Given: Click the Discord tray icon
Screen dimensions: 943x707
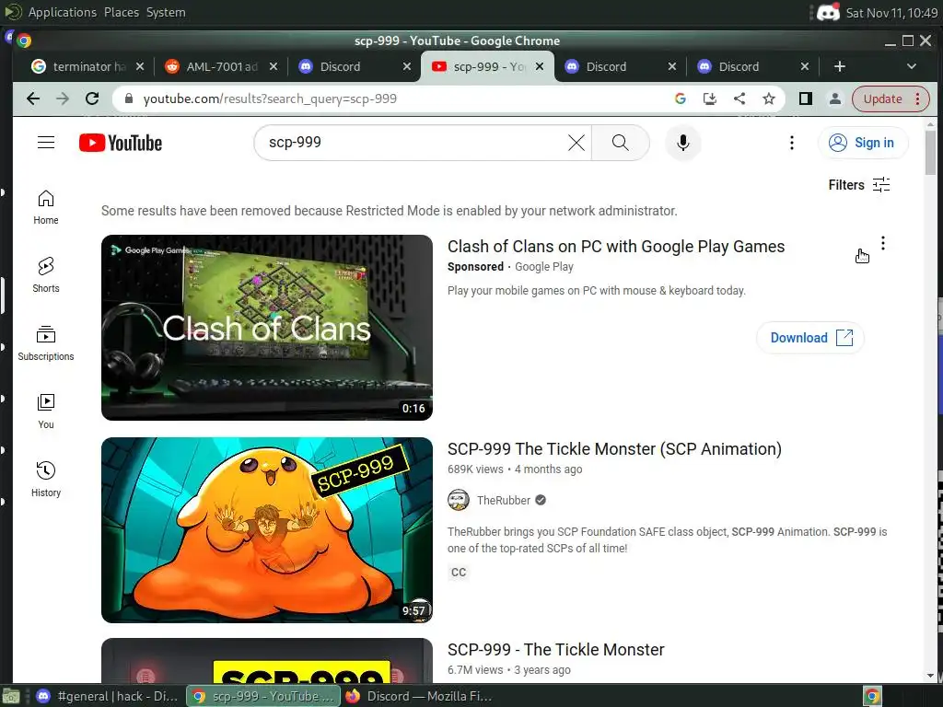Looking at the screenshot, I should [x=828, y=12].
